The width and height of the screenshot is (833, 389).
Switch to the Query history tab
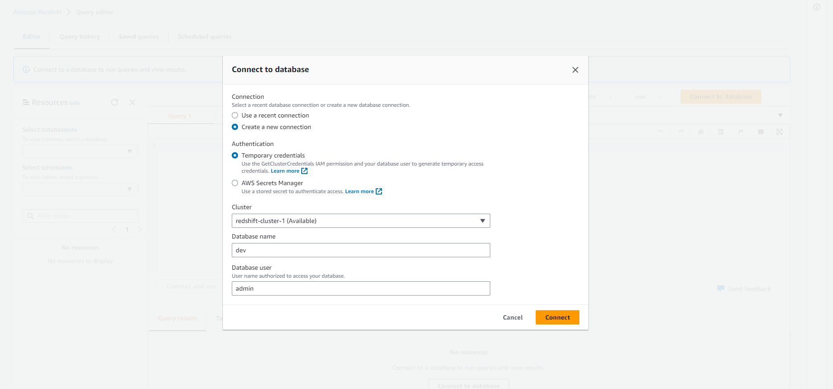click(x=80, y=36)
